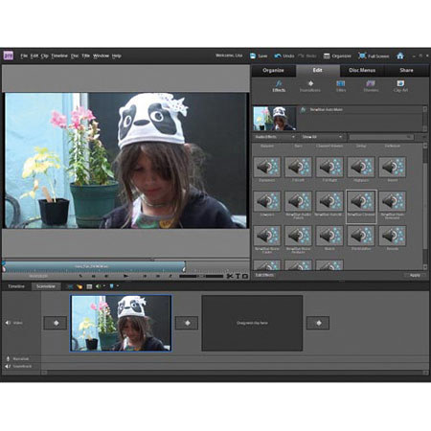Select the girl clip in the sceneline
The height and width of the screenshot is (431, 431).
click(x=121, y=323)
